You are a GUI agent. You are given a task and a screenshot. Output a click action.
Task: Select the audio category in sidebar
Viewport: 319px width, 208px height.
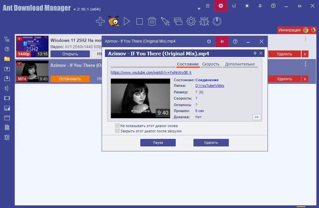7,88
